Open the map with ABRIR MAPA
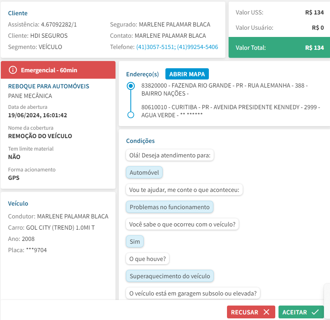330x320 pixels. pyautogui.click(x=187, y=74)
